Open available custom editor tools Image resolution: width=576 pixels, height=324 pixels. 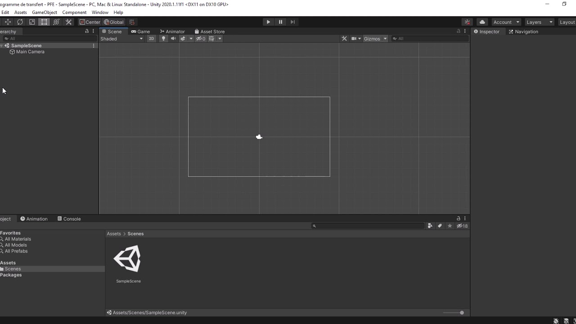pos(68,22)
